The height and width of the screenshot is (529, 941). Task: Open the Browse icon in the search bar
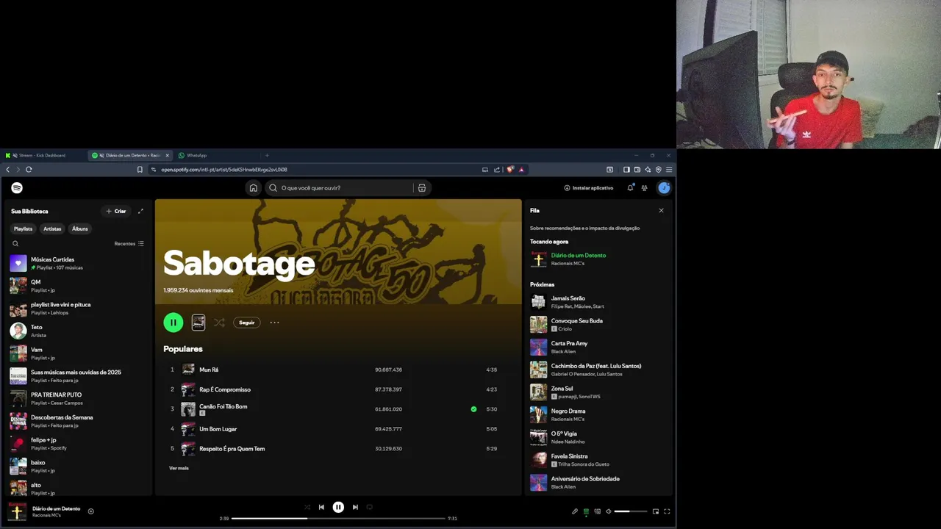422,188
